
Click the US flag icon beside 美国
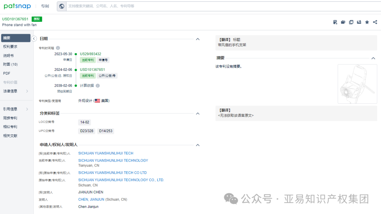[x=97, y=100]
